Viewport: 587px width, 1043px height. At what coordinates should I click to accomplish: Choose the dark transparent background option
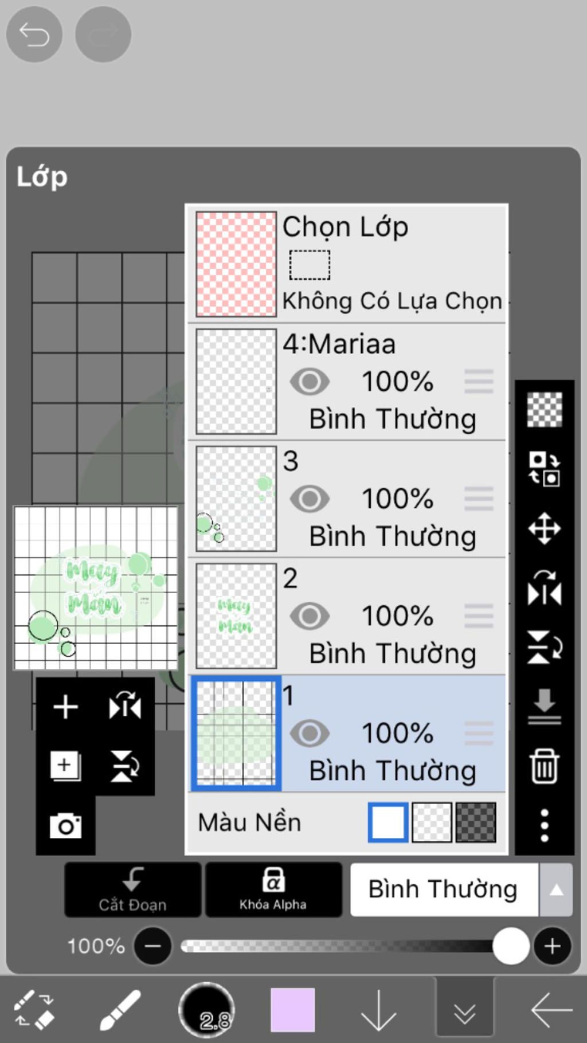(475, 822)
